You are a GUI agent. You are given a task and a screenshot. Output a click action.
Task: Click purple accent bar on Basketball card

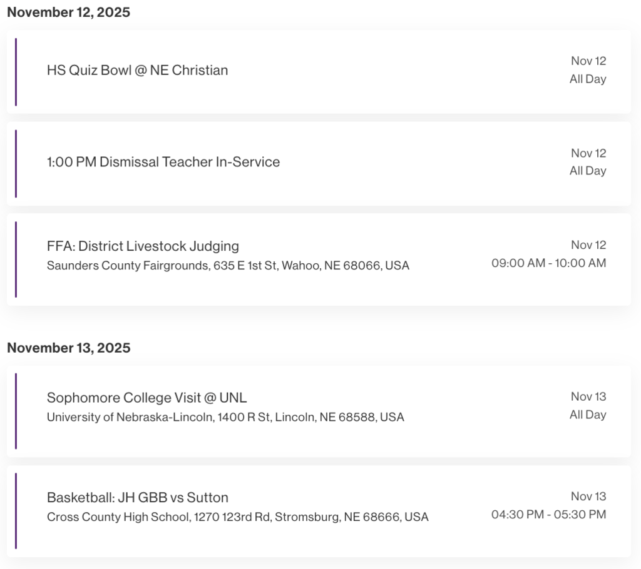point(16,511)
